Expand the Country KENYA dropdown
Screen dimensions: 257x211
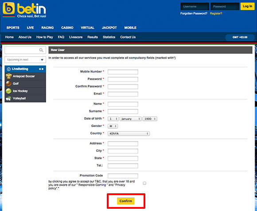coord(128,134)
